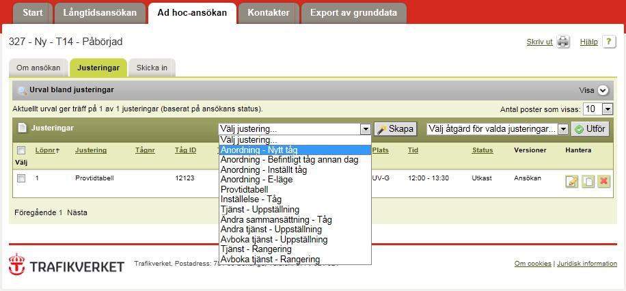Sort by the Tåg ID column header
This screenshot has height=291, width=626.
tap(185, 150)
